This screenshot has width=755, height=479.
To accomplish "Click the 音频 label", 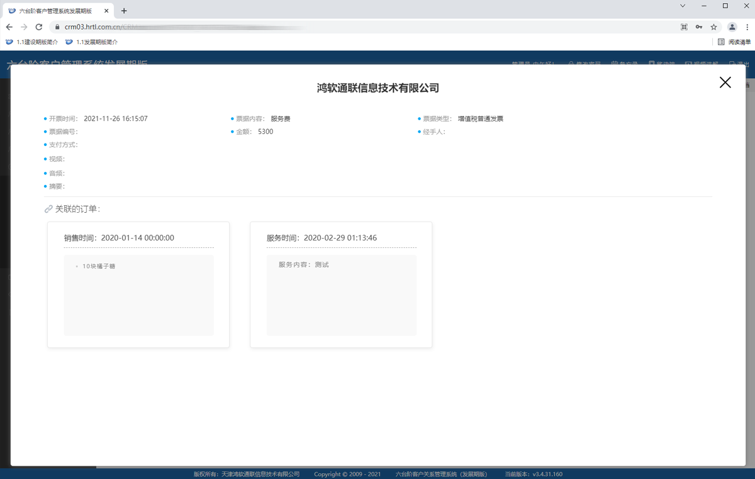I will pyautogui.click(x=57, y=174).
